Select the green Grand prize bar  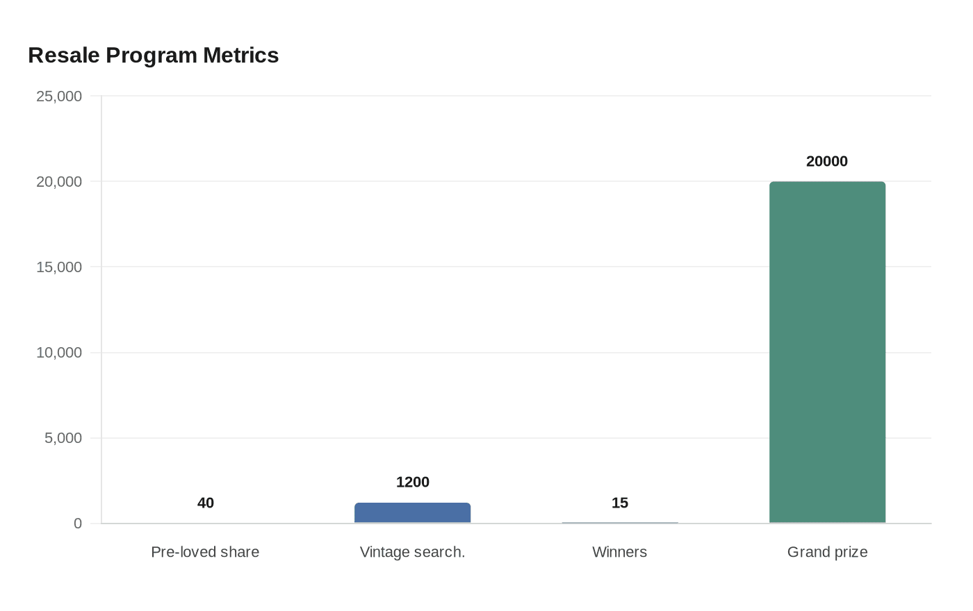[827, 352]
